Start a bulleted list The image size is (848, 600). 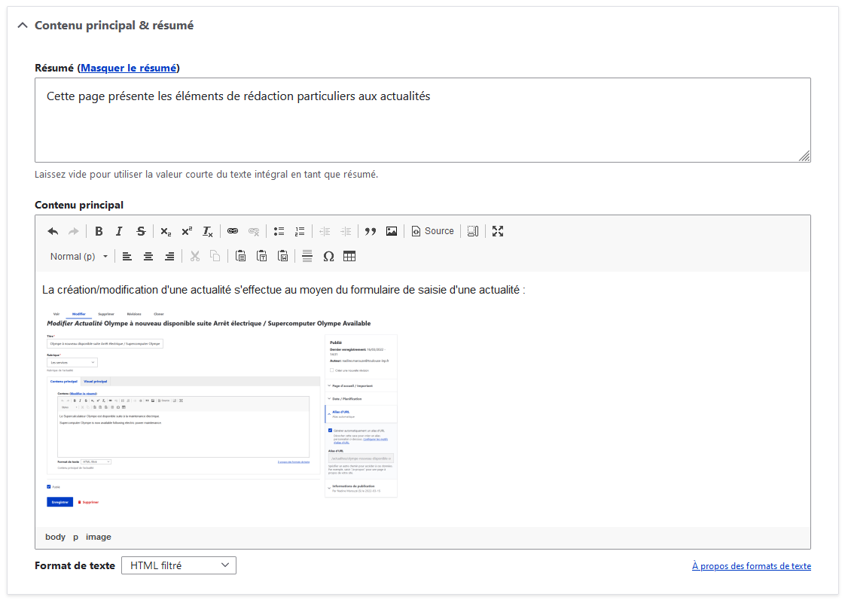pyautogui.click(x=278, y=231)
